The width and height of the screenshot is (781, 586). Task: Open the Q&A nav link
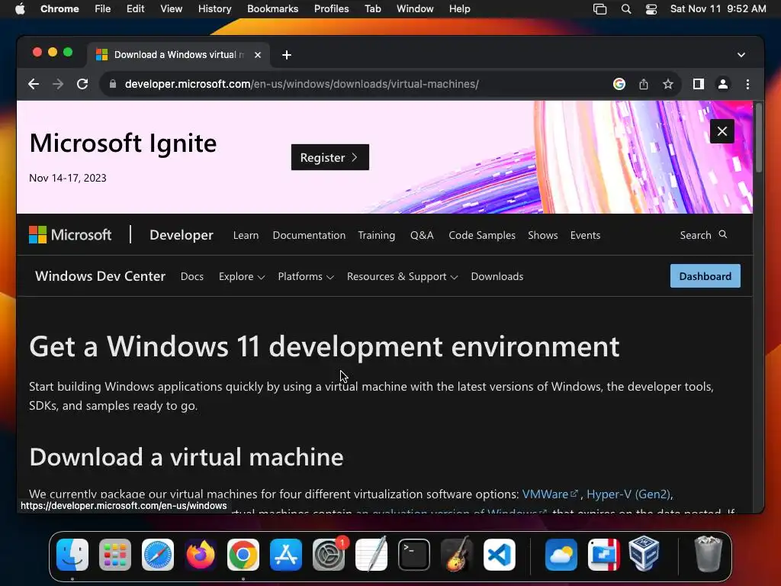pos(422,235)
